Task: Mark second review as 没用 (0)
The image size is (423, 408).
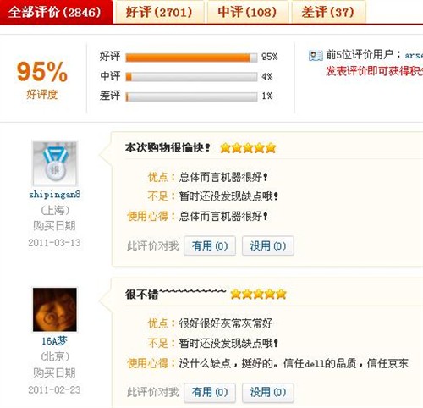Action: [x=268, y=392]
